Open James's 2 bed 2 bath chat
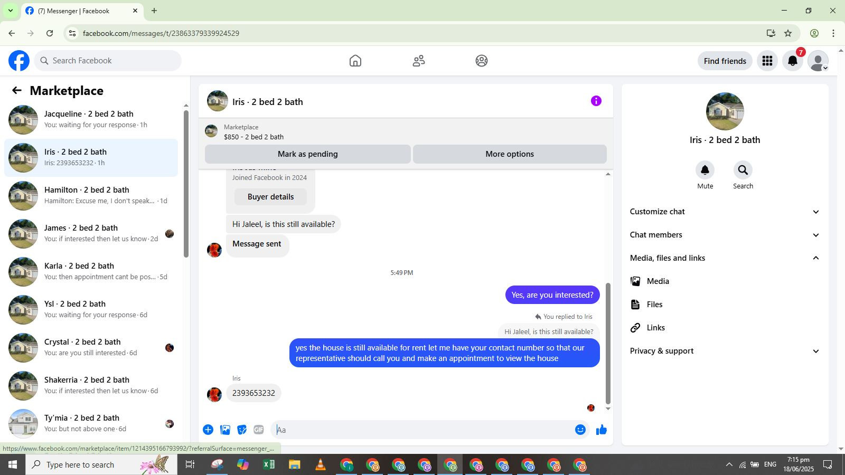Image resolution: width=845 pixels, height=475 pixels. tap(91, 234)
